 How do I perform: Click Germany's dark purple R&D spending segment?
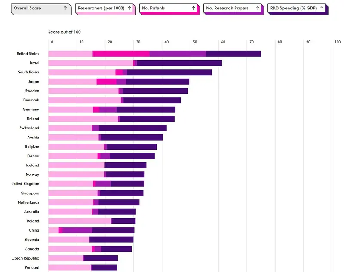pos(146,110)
